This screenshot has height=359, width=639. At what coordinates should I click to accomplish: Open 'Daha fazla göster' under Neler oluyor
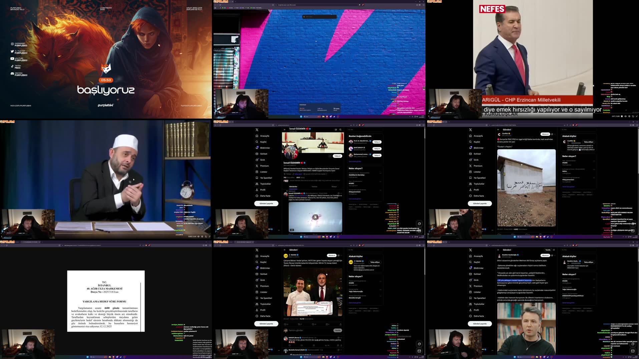coord(355,199)
